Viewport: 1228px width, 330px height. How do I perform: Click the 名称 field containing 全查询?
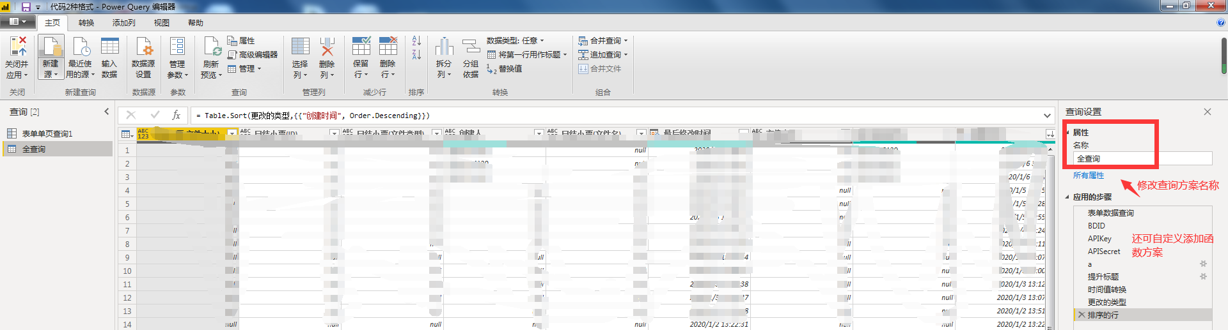pos(1142,158)
